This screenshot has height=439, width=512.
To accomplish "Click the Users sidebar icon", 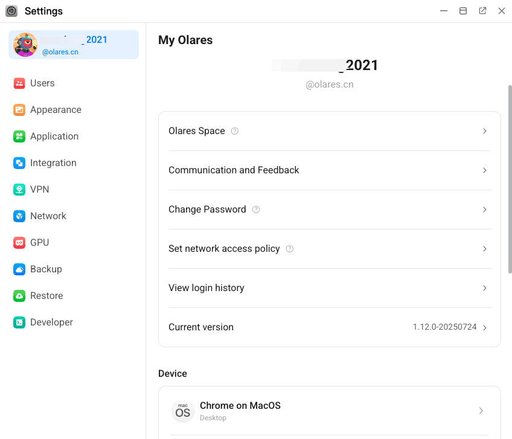I will click(x=19, y=83).
